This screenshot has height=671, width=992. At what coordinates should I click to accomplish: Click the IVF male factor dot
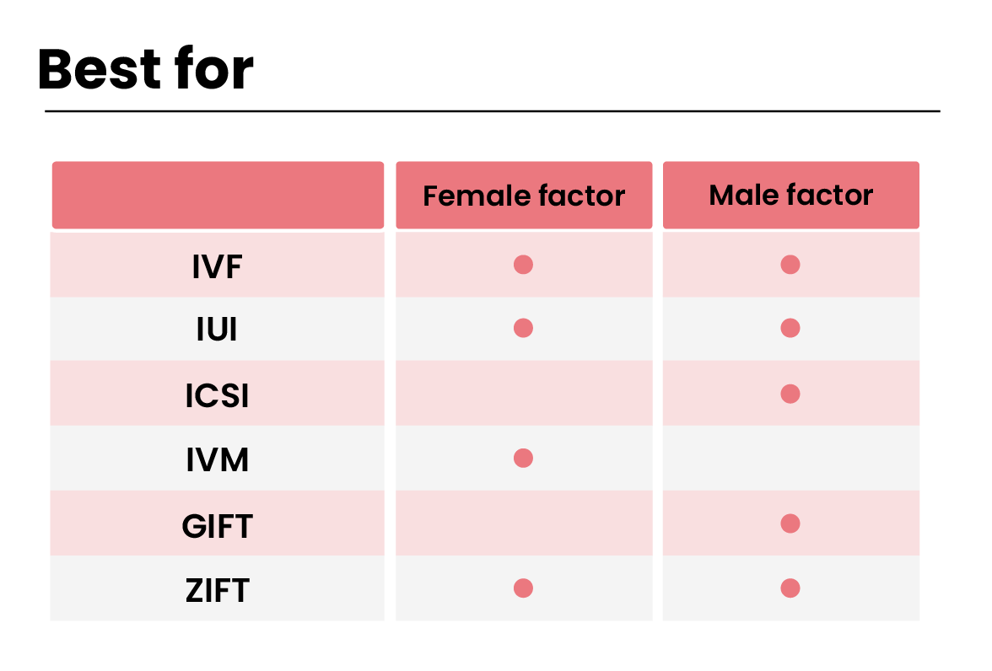click(x=790, y=265)
